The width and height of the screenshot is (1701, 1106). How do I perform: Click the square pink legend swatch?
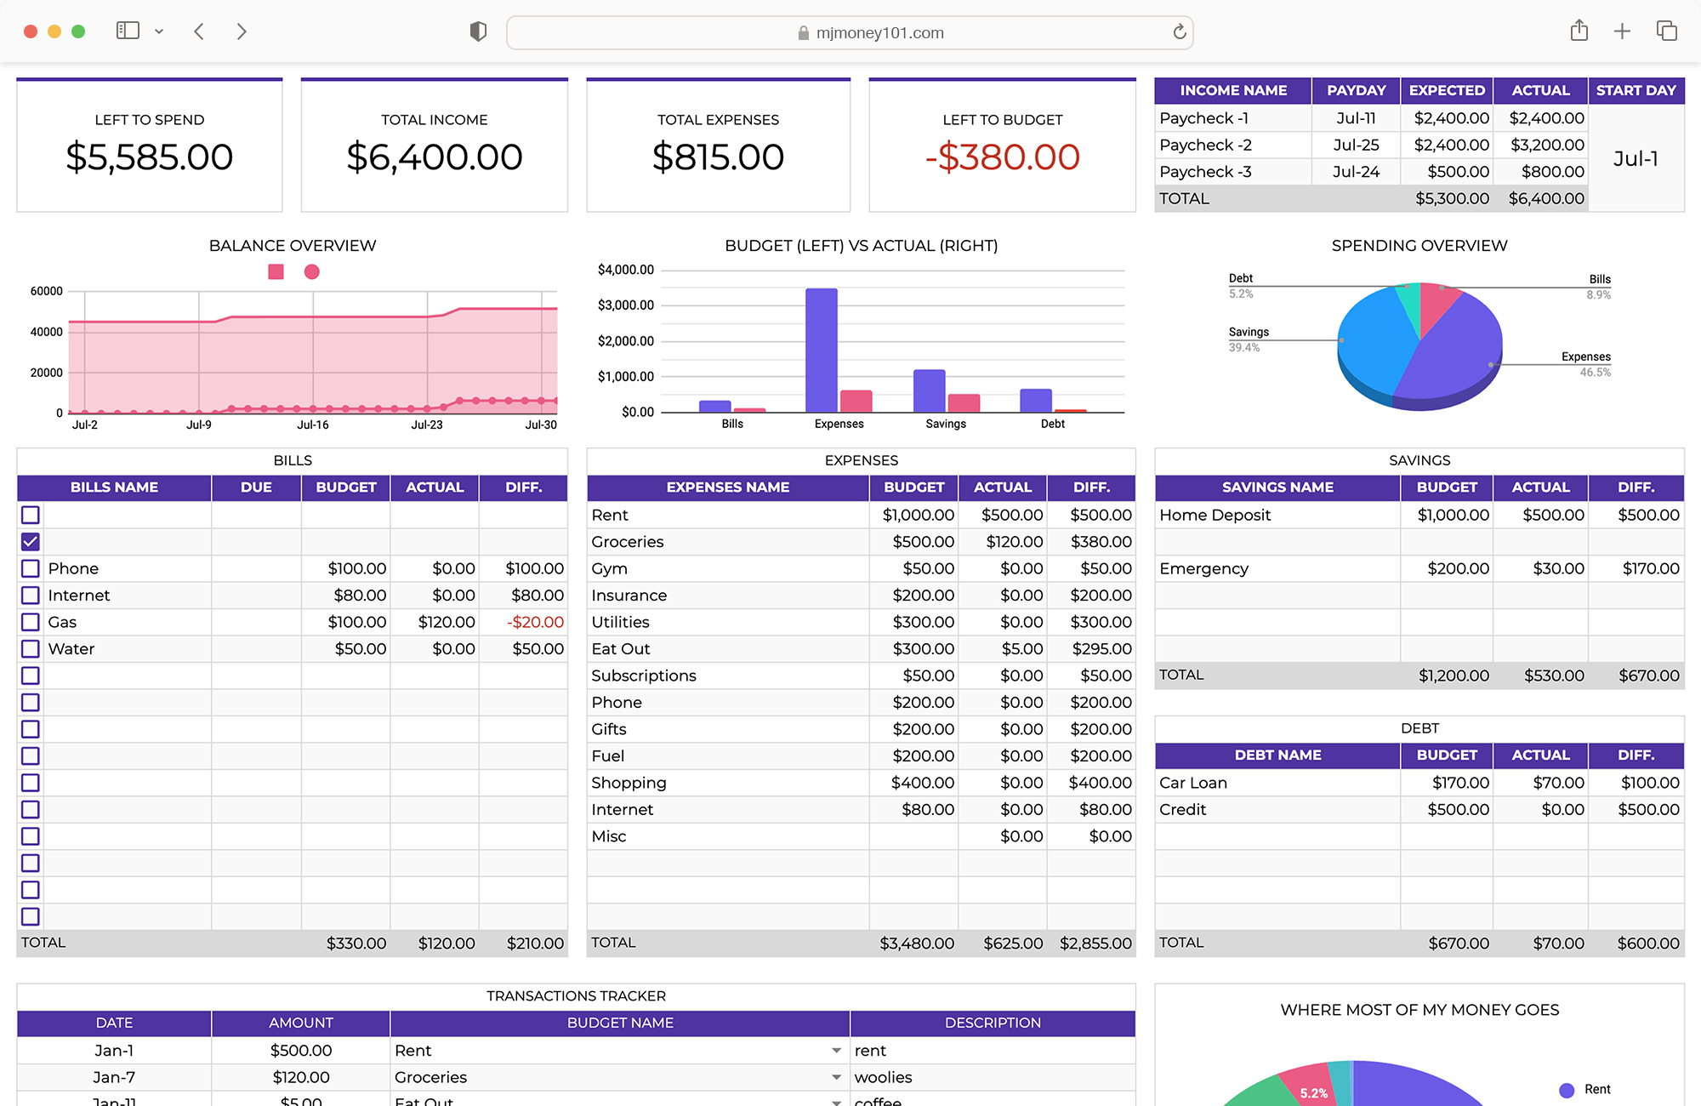pyautogui.click(x=276, y=271)
